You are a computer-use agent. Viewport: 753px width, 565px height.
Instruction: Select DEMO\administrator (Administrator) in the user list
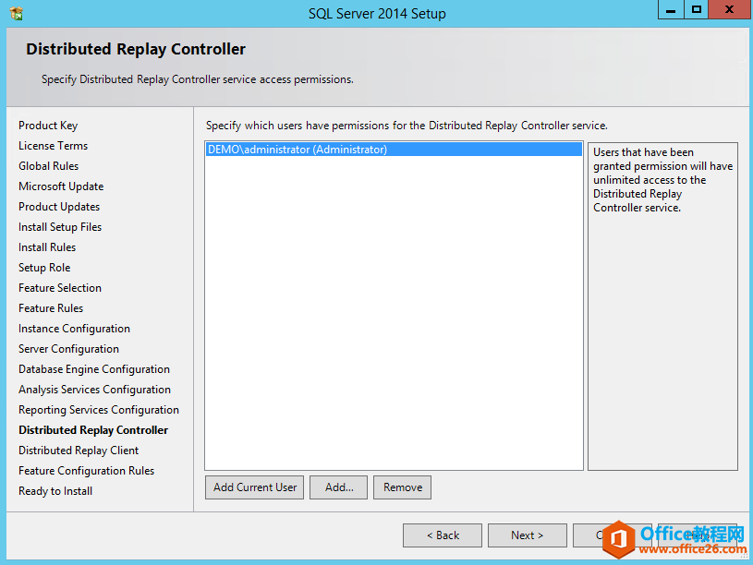(394, 150)
